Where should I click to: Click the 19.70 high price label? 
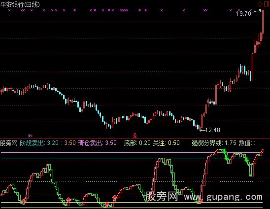click(244, 13)
